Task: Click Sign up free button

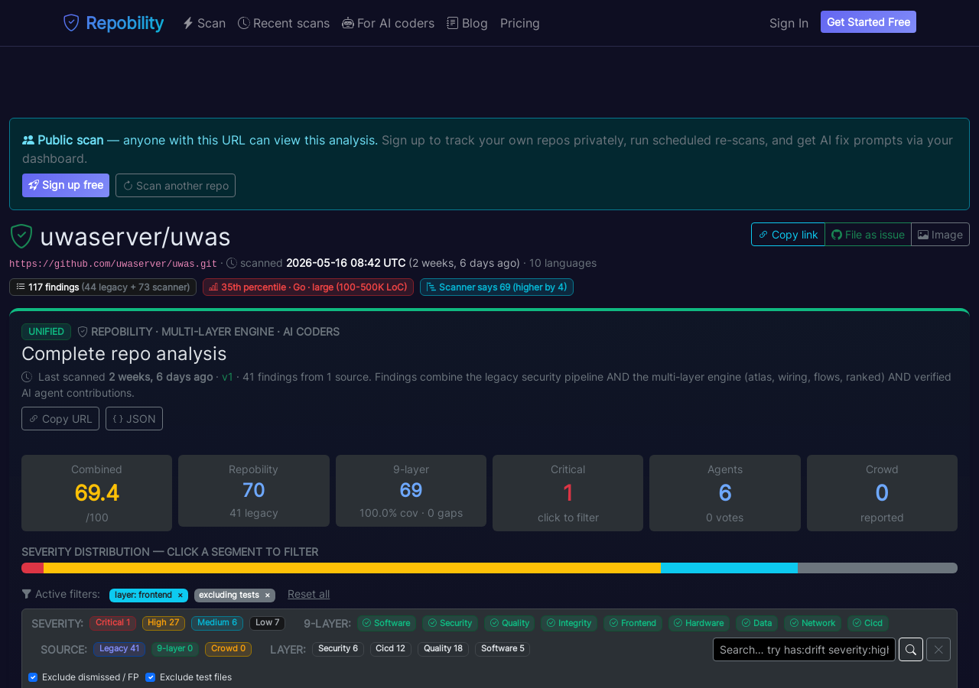Action: [66, 185]
